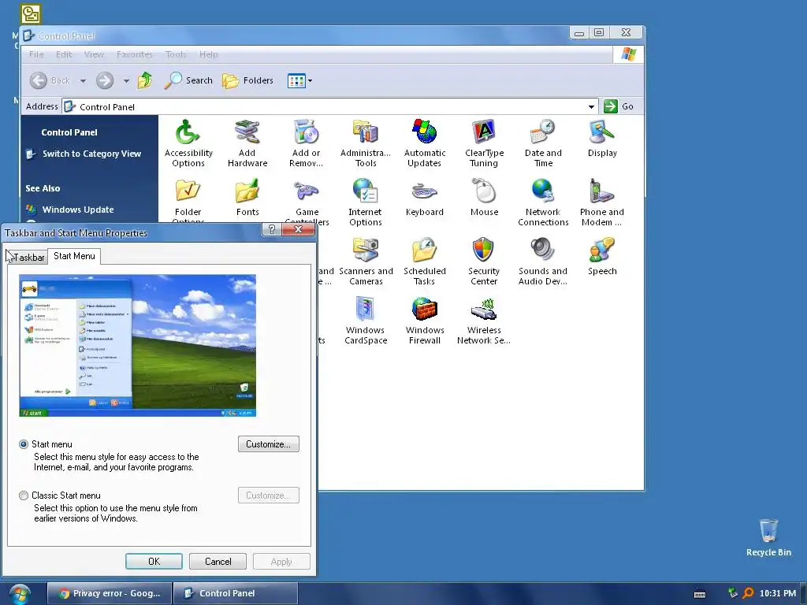
Task: Click the Up folder toolbar icon
Action: (x=145, y=80)
